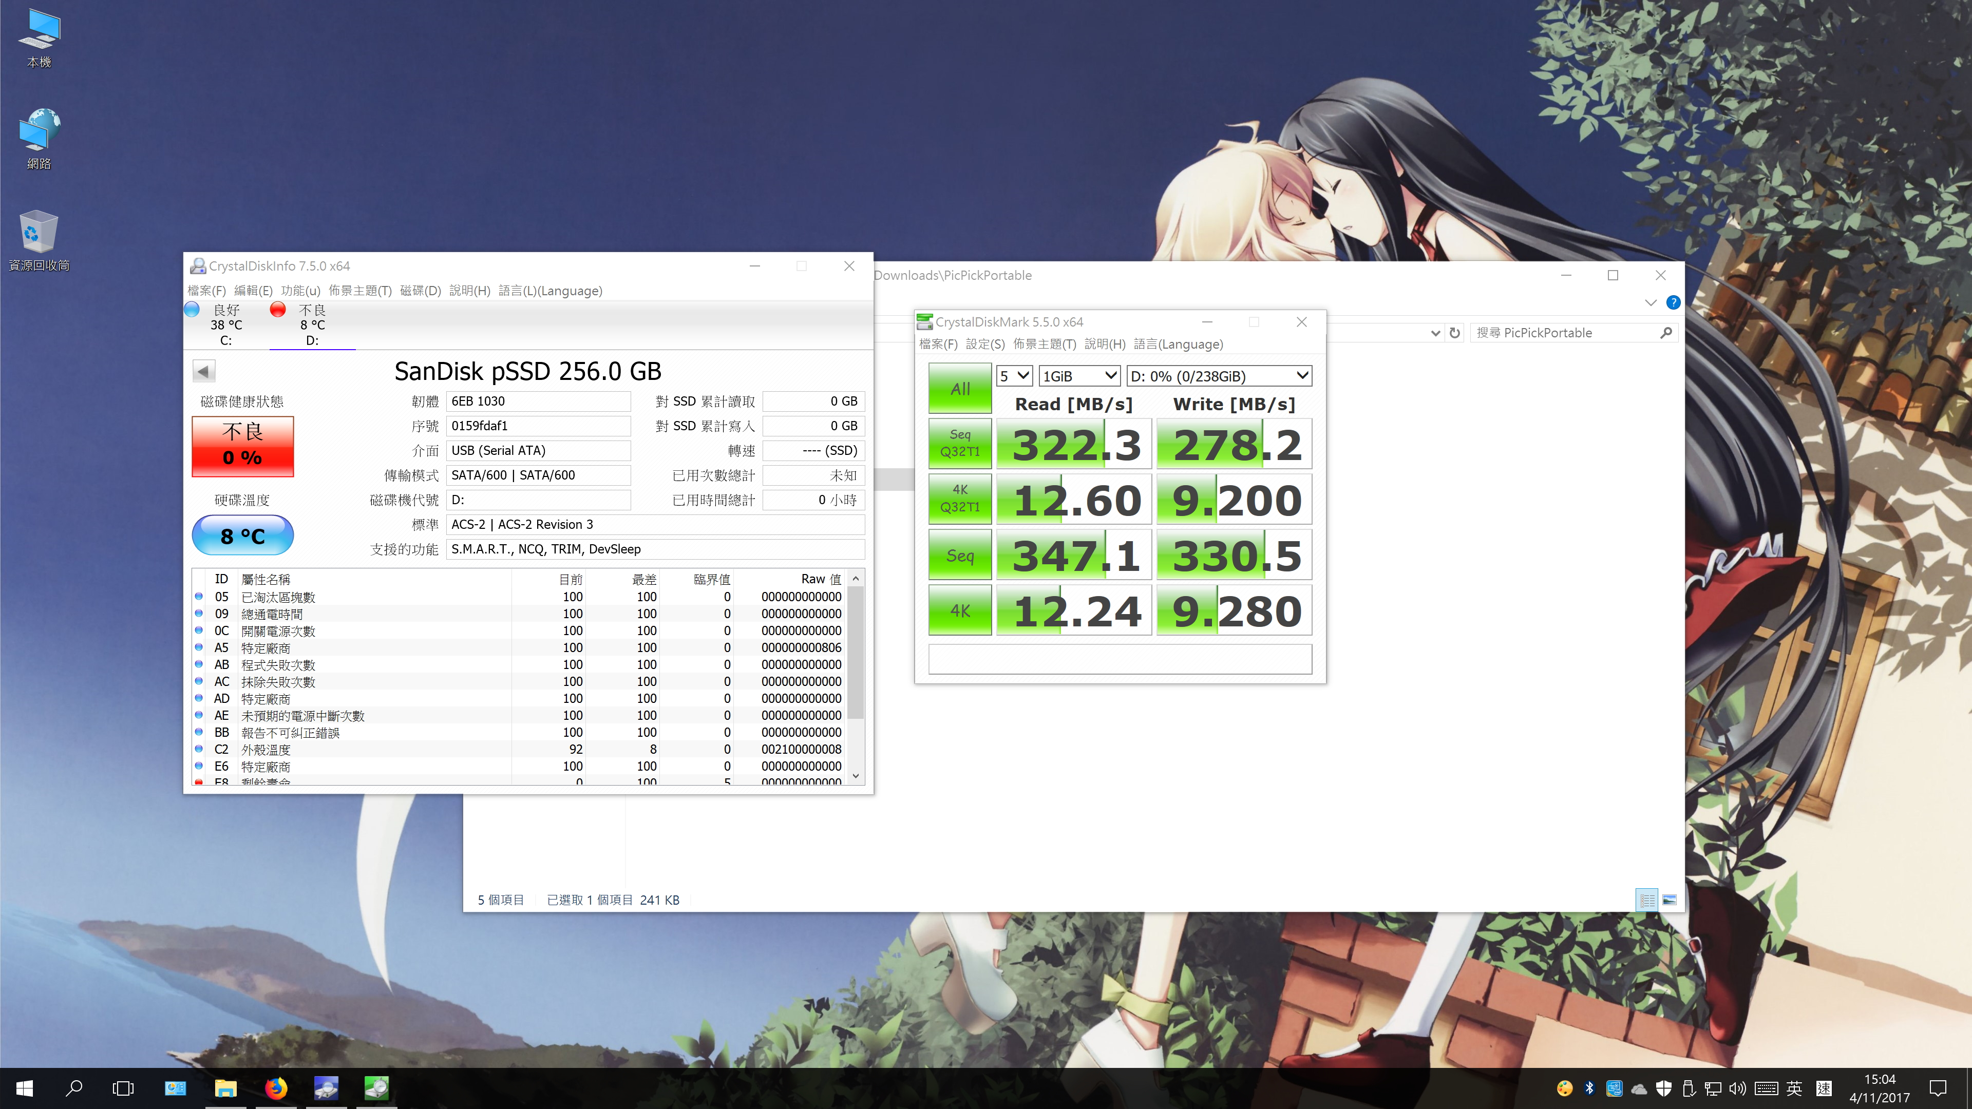
Task: Click the blue 8 °C temperature indicator
Action: tap(243, 536)
